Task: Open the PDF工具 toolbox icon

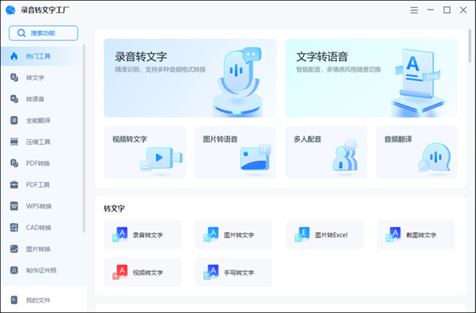Action: coord(14,184)
